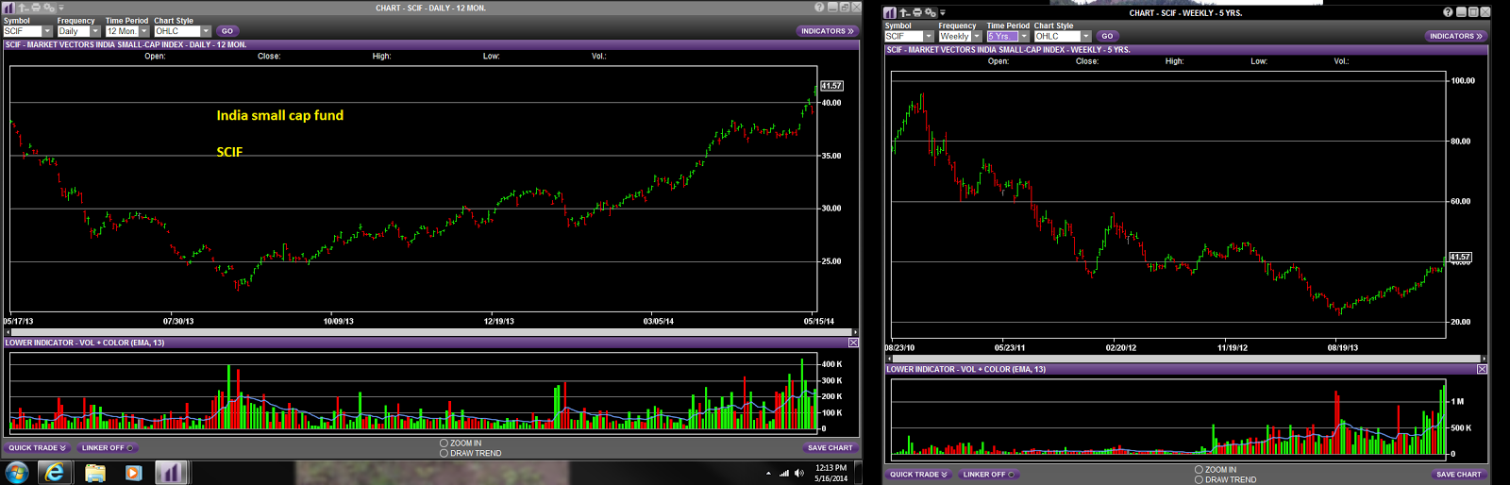Click the SCIF symbol input in weekly chart
Screen dimensions: 1510x485
[x=903, y=36]
